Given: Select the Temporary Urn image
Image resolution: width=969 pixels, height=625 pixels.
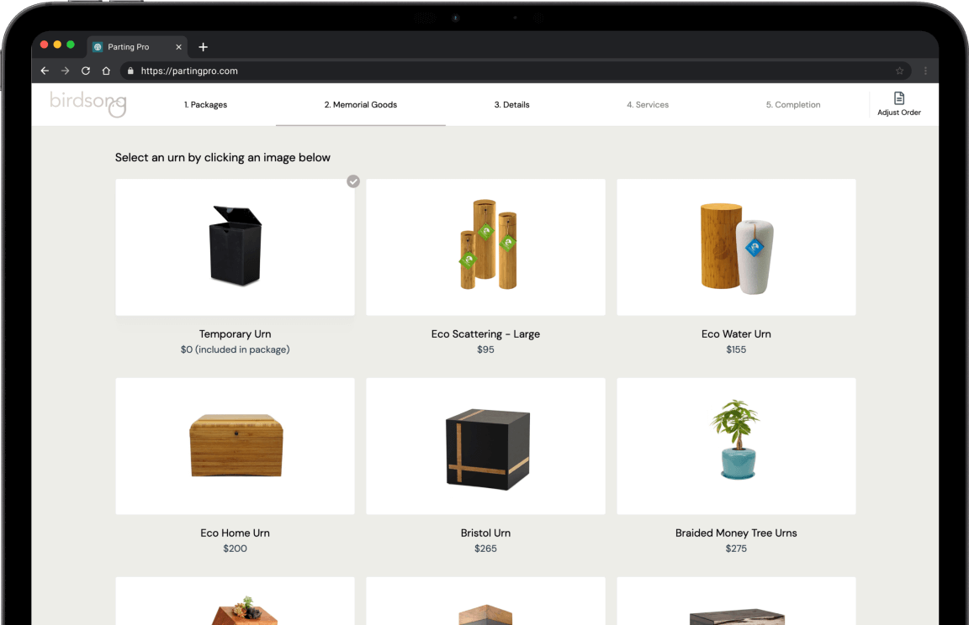Looking at the screenshot, I should [x=235, y=248].
